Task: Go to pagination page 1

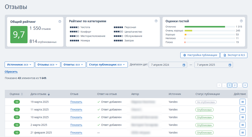Action: [229, 85]
